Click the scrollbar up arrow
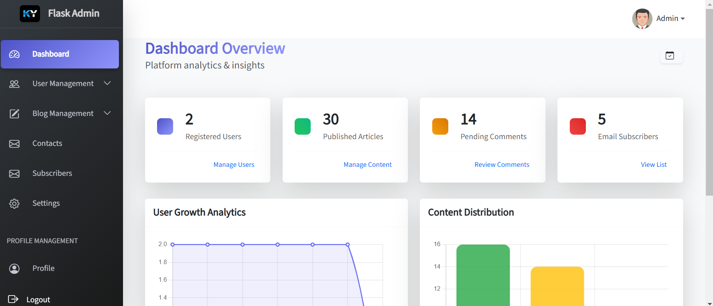Viewport: 713px width, 306px height. point(709,4)
